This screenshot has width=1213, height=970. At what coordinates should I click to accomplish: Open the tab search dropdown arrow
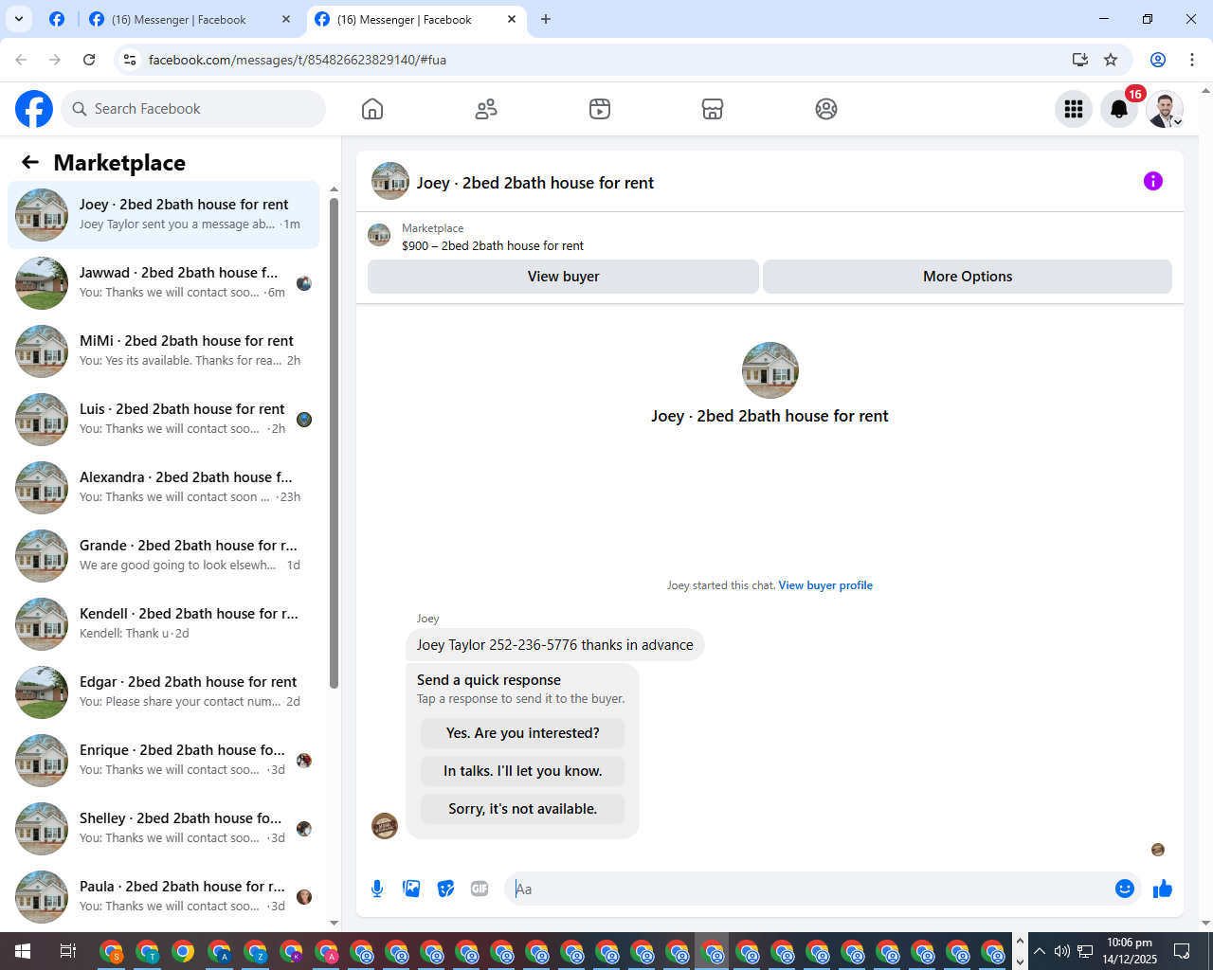pyautogui.click(x=19, y=19)
